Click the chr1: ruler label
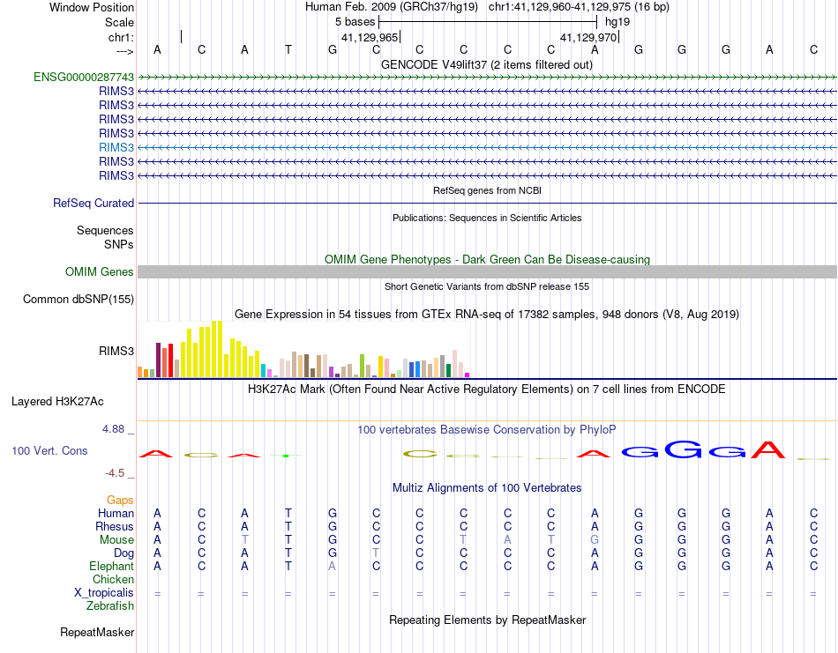838x653 pixels. (122, 37)
